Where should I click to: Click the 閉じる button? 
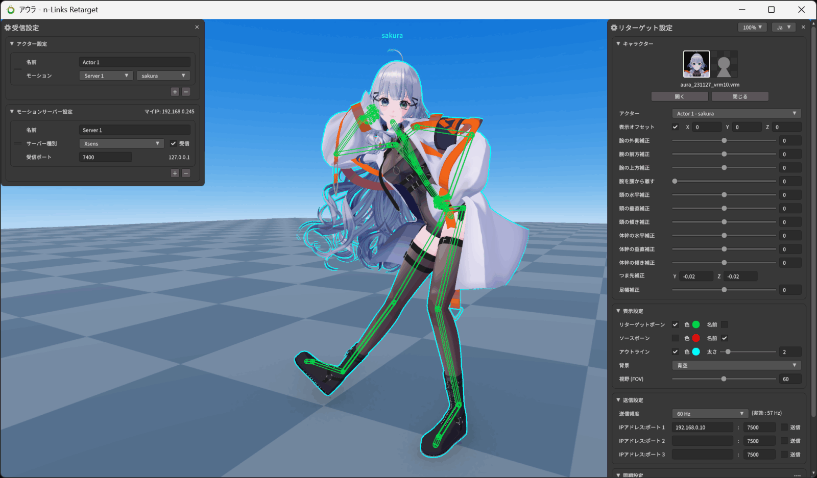pyautogui.click(x=740, y=96)
